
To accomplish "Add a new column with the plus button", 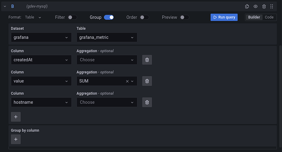I will [x=16, y=117].
